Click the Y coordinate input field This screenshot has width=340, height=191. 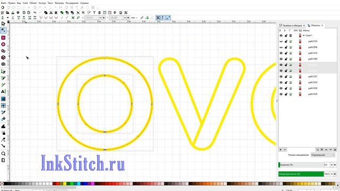116,18
